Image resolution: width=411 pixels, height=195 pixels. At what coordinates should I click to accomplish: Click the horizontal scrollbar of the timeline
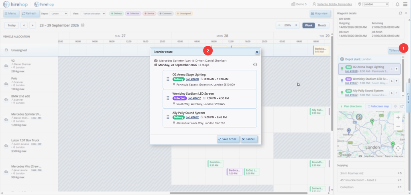(238, 193)
